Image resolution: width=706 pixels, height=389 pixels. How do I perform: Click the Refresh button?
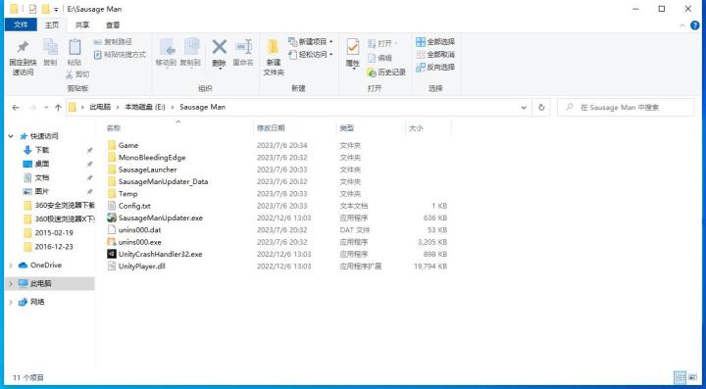point(541,108)
